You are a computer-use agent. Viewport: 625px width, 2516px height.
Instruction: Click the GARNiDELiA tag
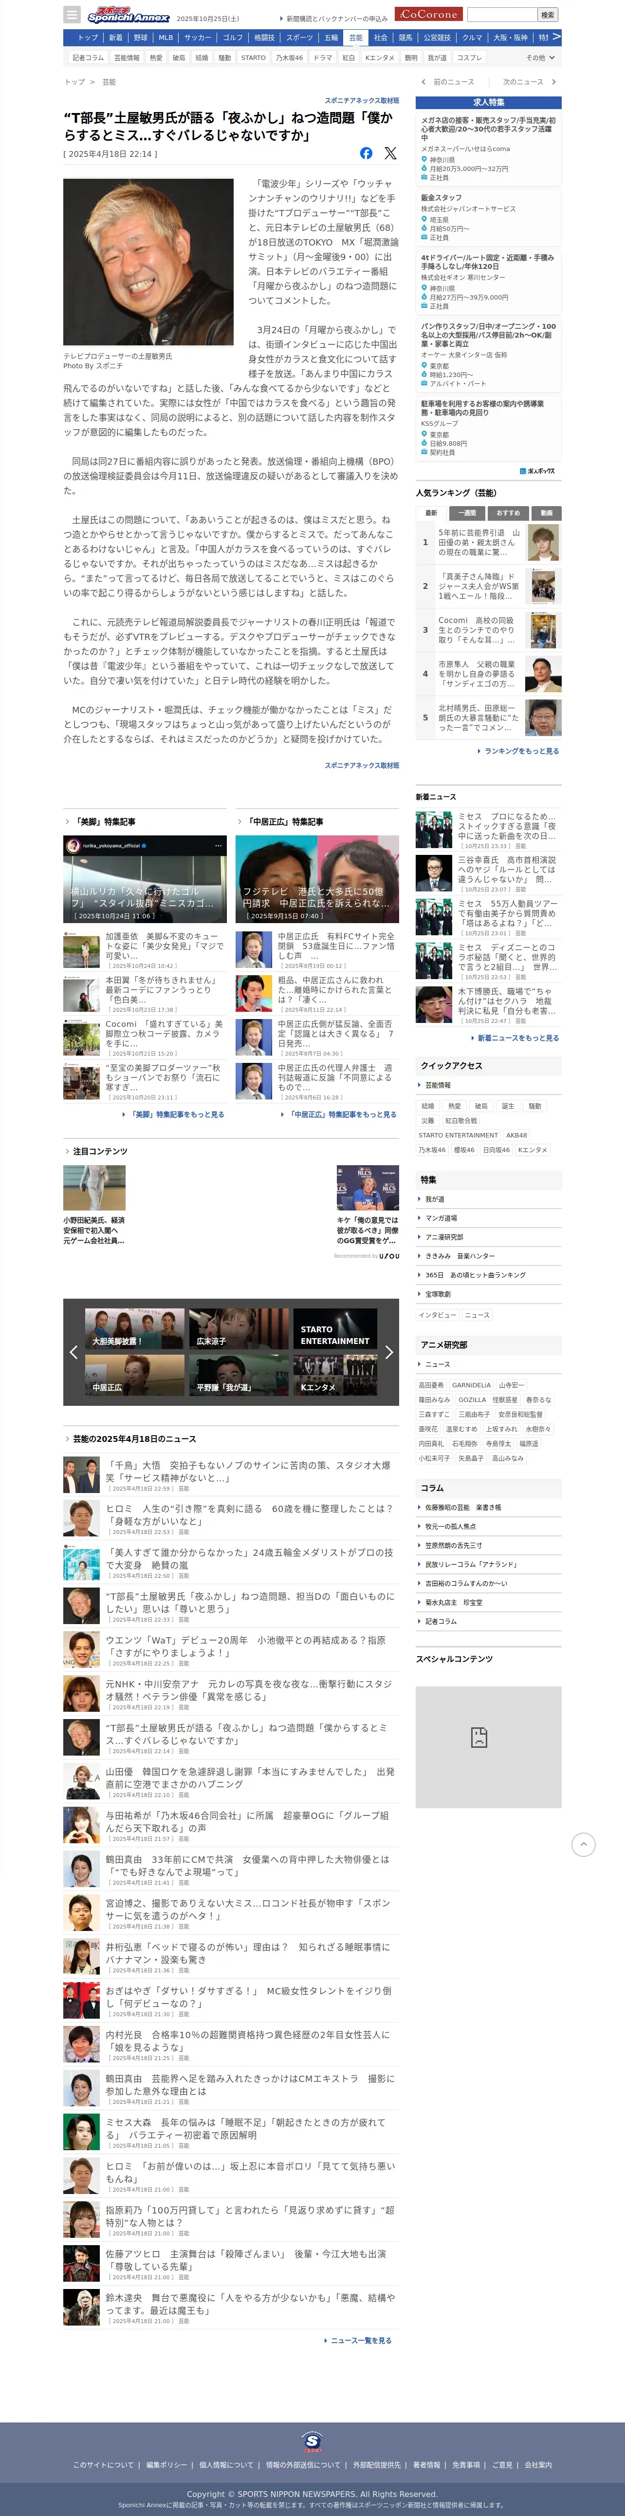point(472,1385)
